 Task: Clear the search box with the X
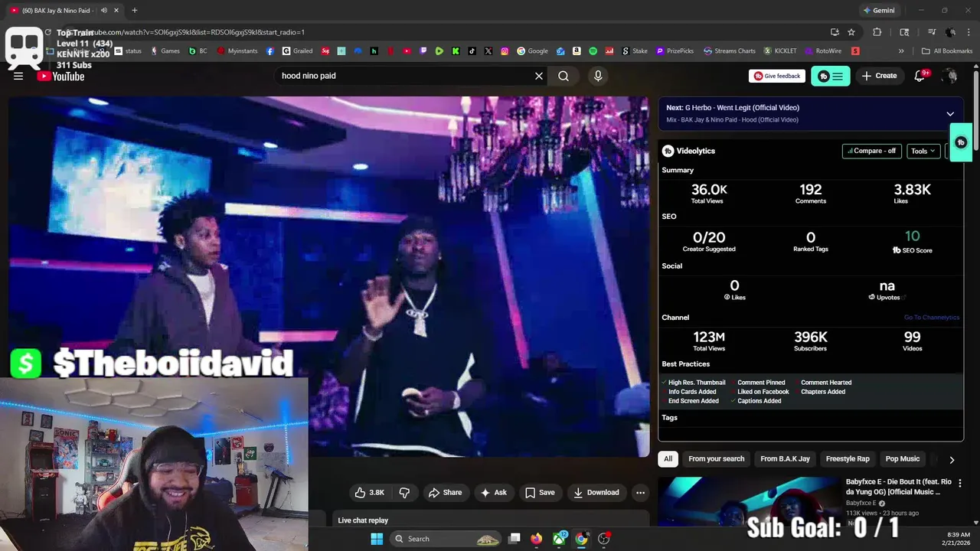click(539, 76)
